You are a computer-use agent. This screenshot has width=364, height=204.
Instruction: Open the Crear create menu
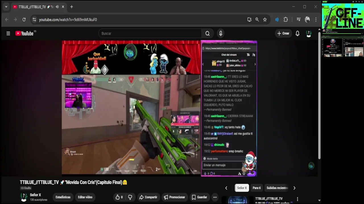[283, 33]
